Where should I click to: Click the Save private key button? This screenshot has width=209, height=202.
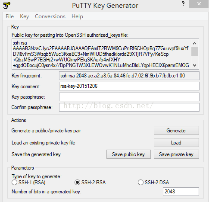point(176,154)
